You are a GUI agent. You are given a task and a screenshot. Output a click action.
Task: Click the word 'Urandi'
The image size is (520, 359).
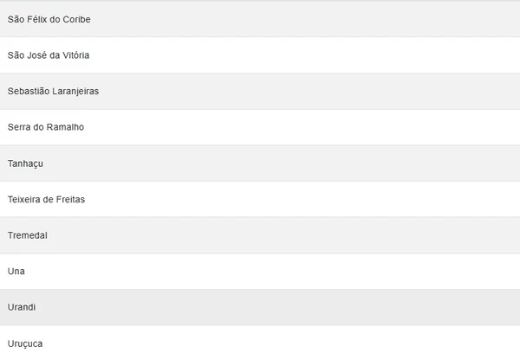(x=22, y=308)
